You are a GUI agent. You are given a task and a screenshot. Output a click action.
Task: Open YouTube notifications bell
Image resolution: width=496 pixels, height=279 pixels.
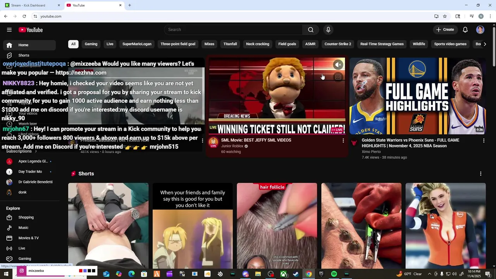pyautogui.click(x=465, y=30)
